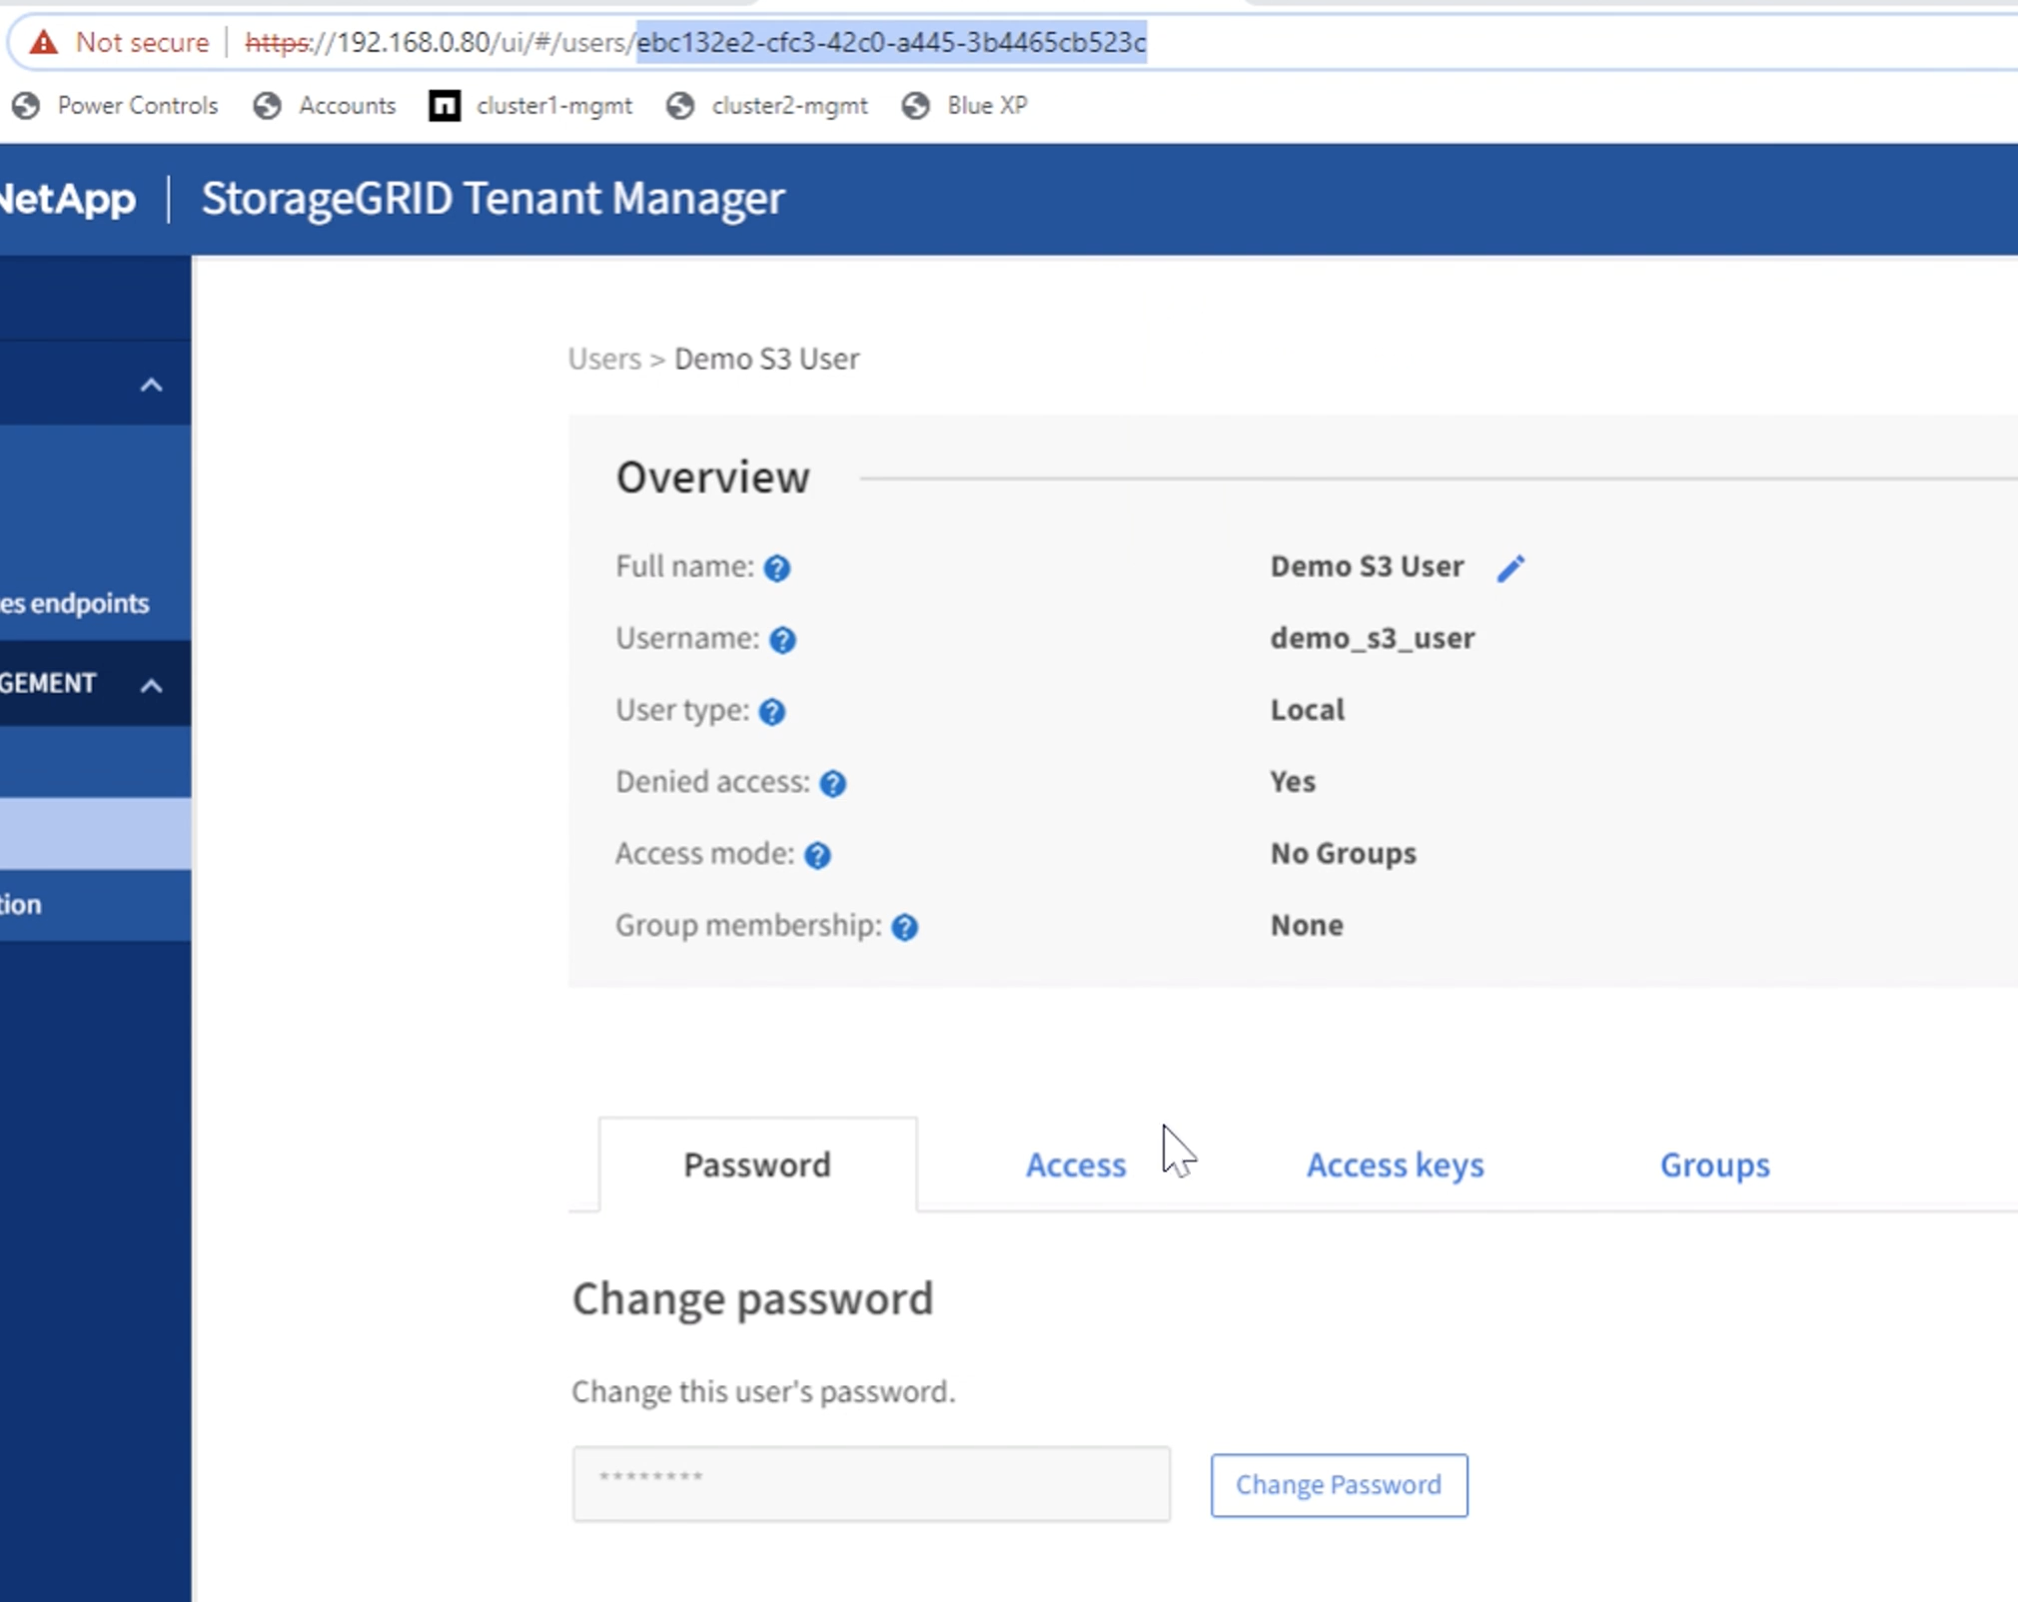Click the edit pencil icon next to Demo S3 User
The width and height of the screenshot is (2018, 1602).
[1511, 565]
